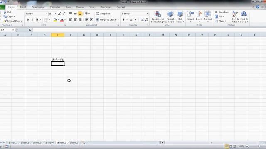Viewport: 266px width, 149px height.
Task: Open Format as Table gallery
Action: click(170, 17)
